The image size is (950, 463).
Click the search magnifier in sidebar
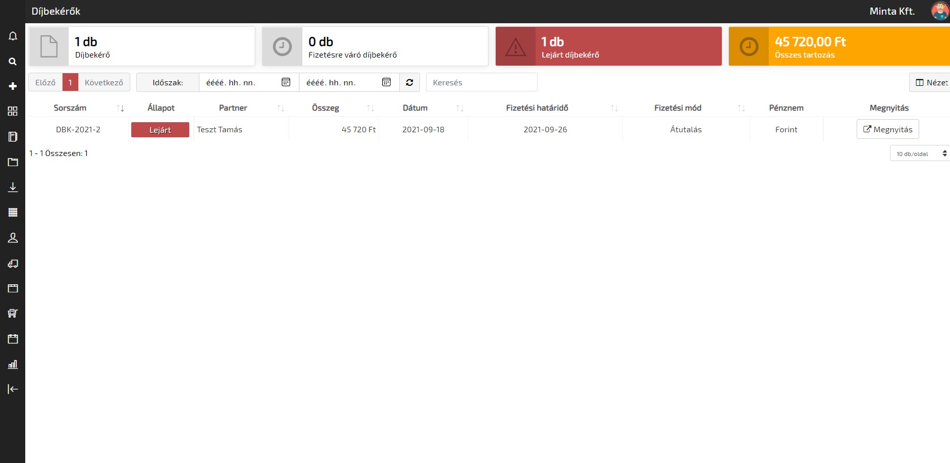point(13,62)
